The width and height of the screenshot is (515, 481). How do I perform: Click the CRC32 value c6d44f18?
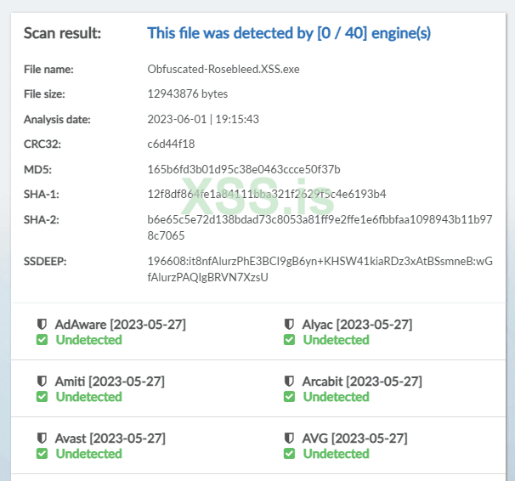172,144
